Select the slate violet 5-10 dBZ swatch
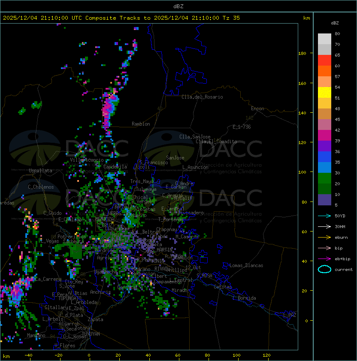Image resolution: width=357 pixels, height=361 pixels. click(324, 200)
